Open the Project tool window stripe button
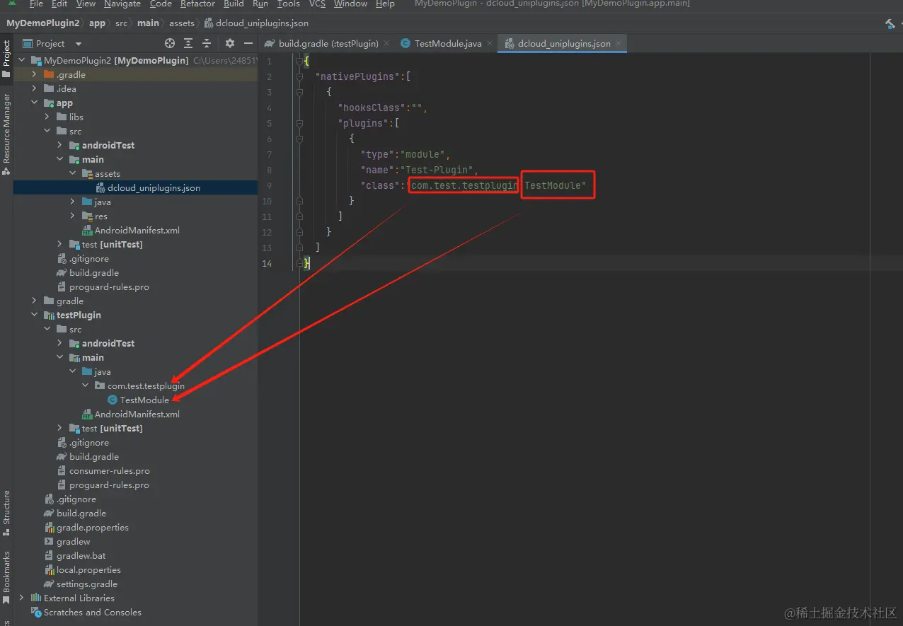903x626 pixels. [6, 59]
